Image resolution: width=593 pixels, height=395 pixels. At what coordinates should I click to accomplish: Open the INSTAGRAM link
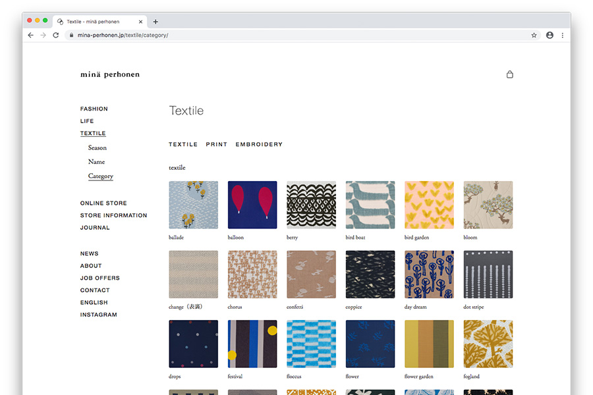click(x=98, y=315)
